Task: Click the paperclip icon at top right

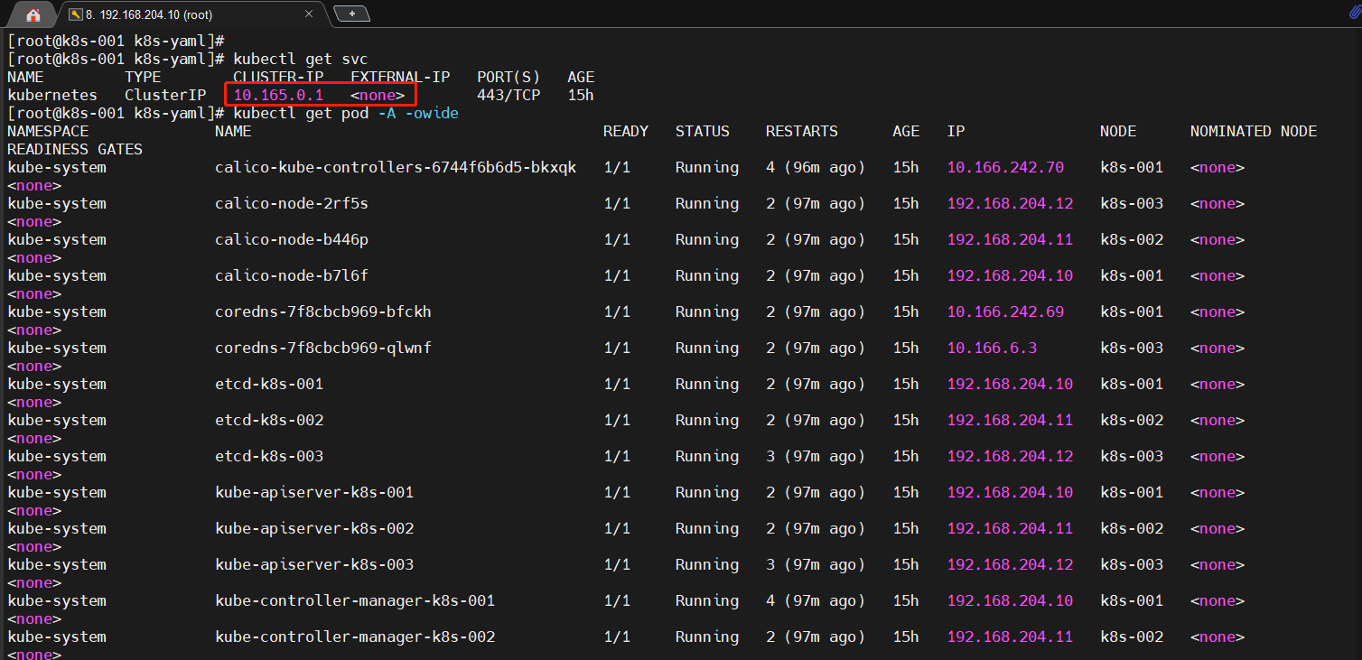Action: pos(1353,13)
